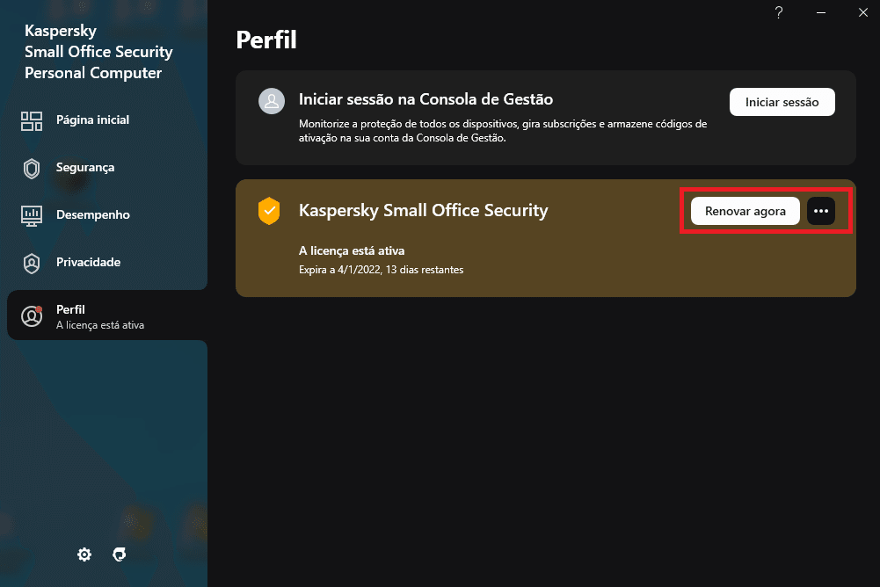The width and height of the screenshot is (880, 587).
Task: Open the three-dot license options menu
Action: pyautogui.click(x=821, y=211)
